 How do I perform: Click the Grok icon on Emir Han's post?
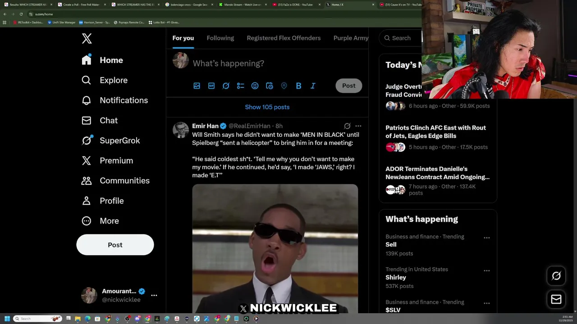347,126
